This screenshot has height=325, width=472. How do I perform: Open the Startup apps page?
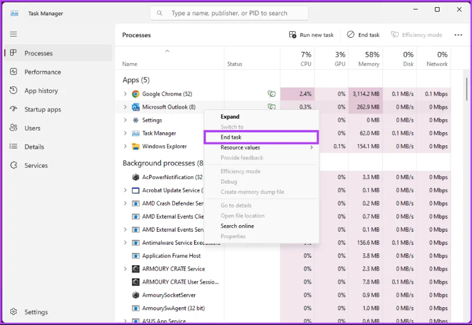58,109
